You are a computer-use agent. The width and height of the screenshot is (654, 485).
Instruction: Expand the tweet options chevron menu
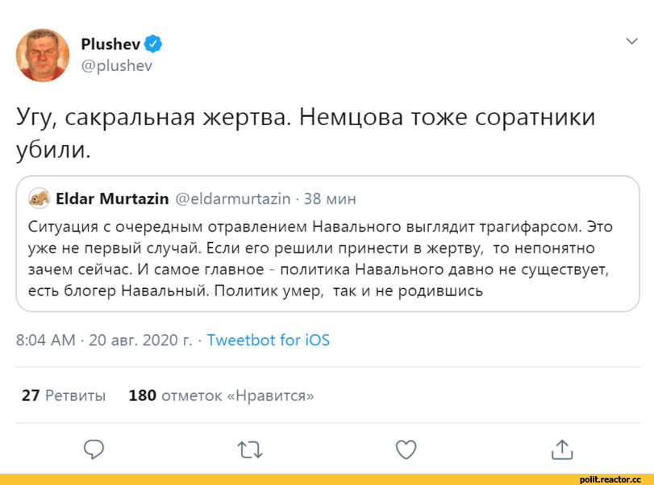click(x=631, y=42)
